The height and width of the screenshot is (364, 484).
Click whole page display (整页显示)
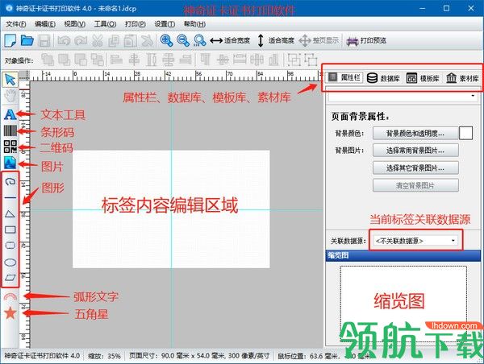click(x=319, y=40)
